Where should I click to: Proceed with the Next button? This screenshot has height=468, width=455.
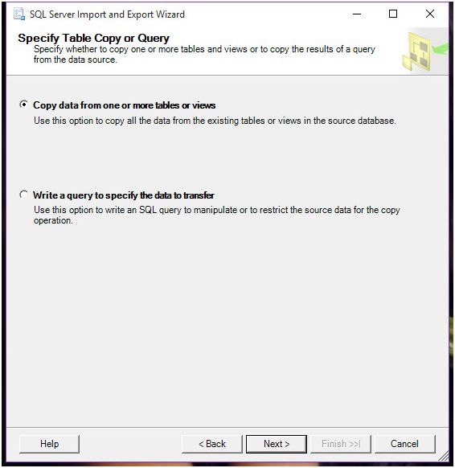click(x=277, y=444)
